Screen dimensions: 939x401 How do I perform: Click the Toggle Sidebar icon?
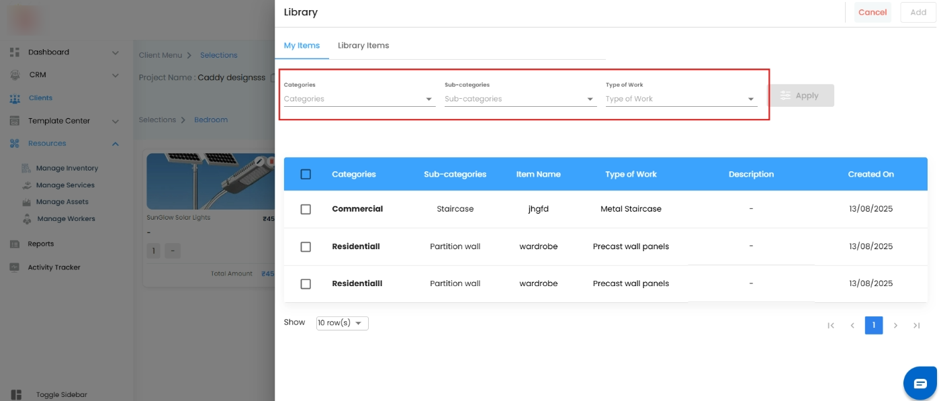[16, 395]
